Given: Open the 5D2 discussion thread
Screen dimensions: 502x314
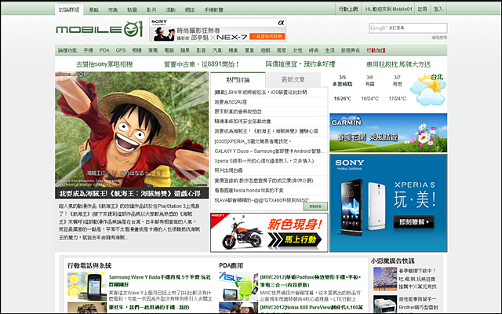Looking at the screenshot, I should pyautogui.click(x=231, y=102).
